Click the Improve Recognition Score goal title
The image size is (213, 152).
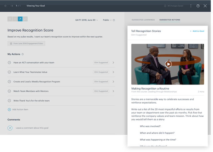pos(30,30)
